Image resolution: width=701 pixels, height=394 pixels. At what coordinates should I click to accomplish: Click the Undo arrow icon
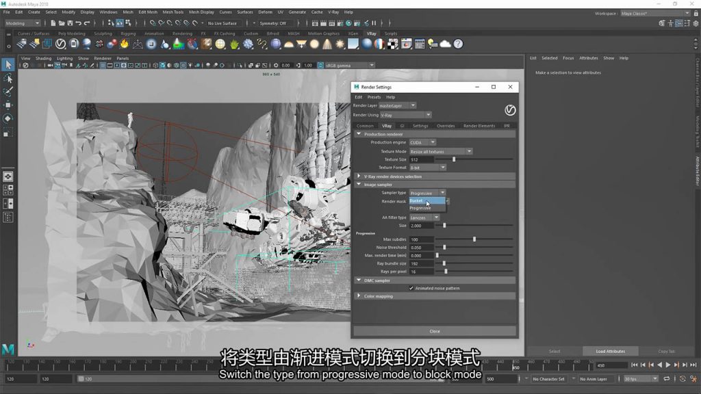(78, 23)
